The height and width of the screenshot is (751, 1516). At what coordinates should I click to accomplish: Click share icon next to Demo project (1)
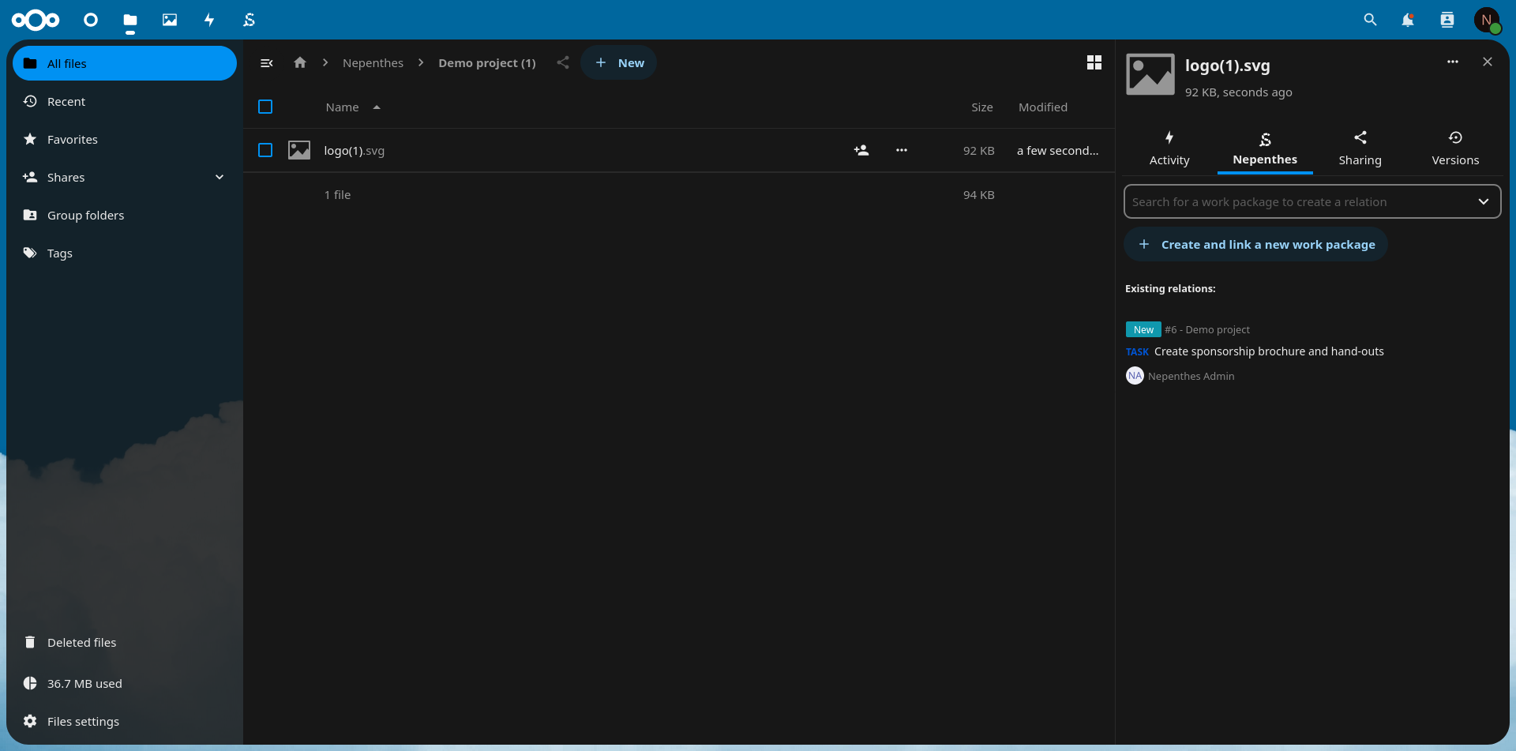pos(562,62)
